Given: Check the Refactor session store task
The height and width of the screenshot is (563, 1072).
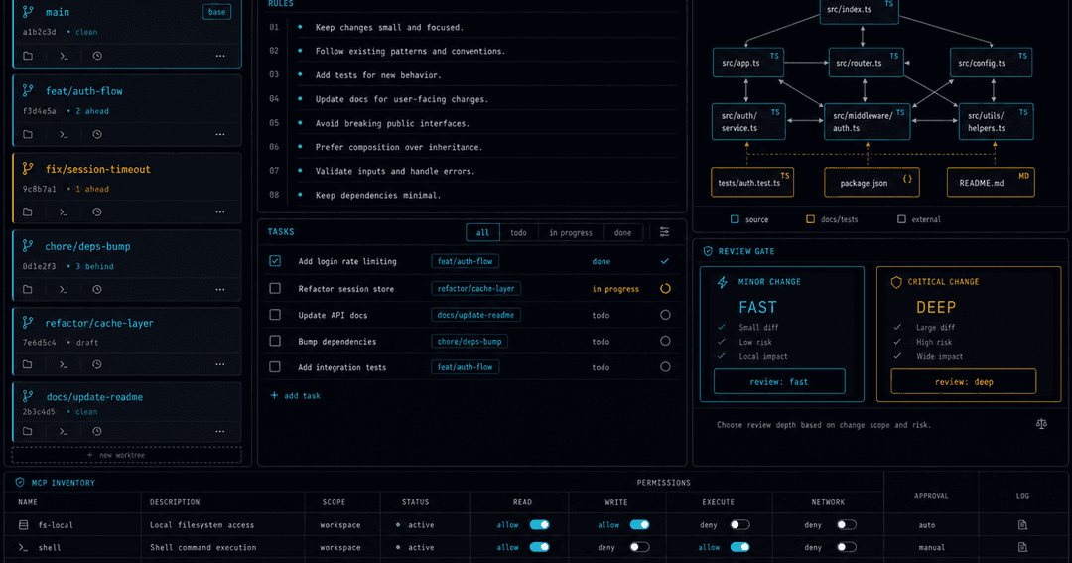Looking at the screenshot, I should [275, 289].
